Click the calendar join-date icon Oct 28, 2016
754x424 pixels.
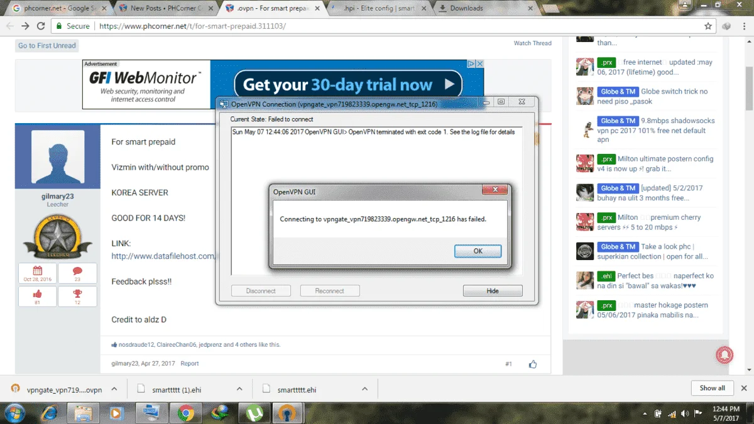(37, 271)
